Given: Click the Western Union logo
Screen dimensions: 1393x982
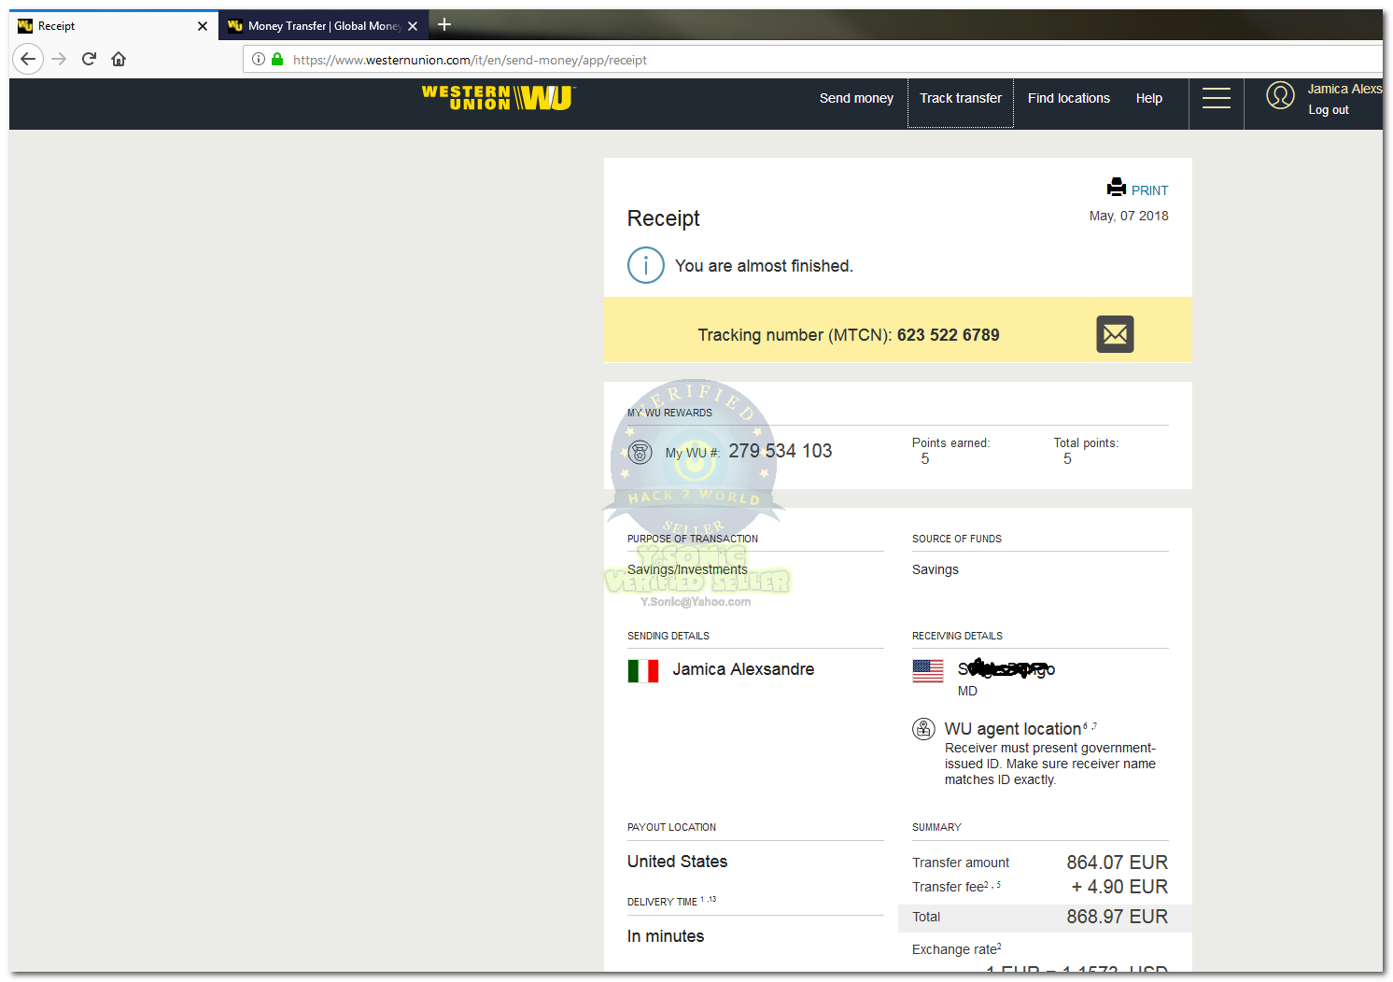Looking at the screenshot, I should [499, 98].
